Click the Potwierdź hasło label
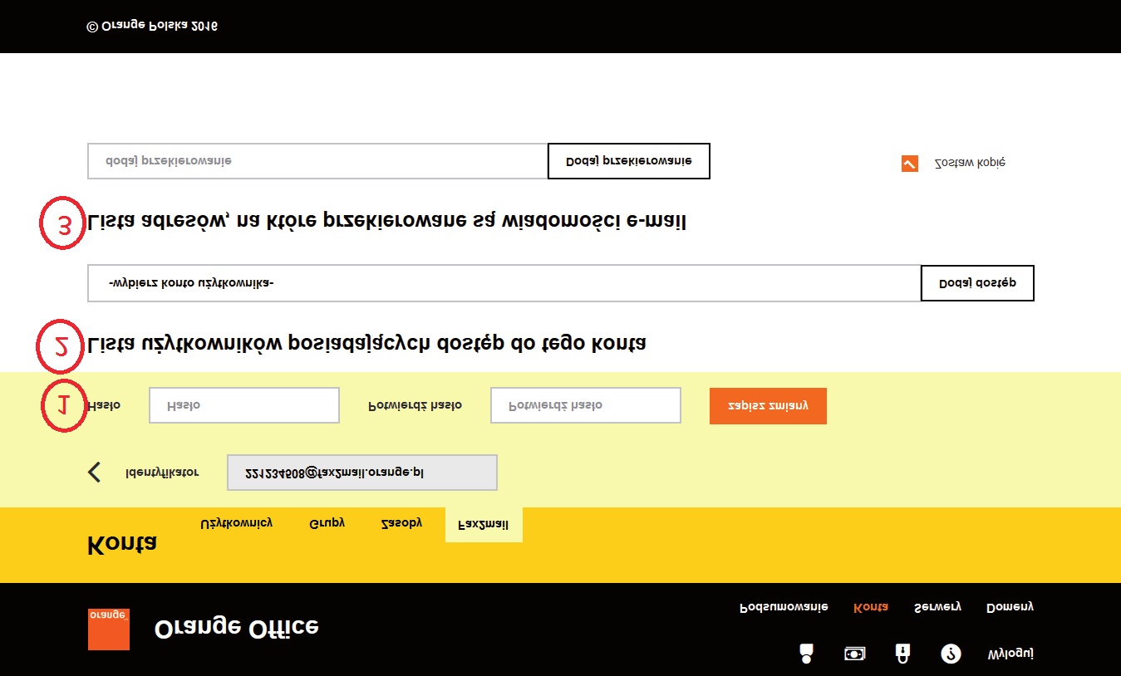1121x676 pixels. pos(415,405)
